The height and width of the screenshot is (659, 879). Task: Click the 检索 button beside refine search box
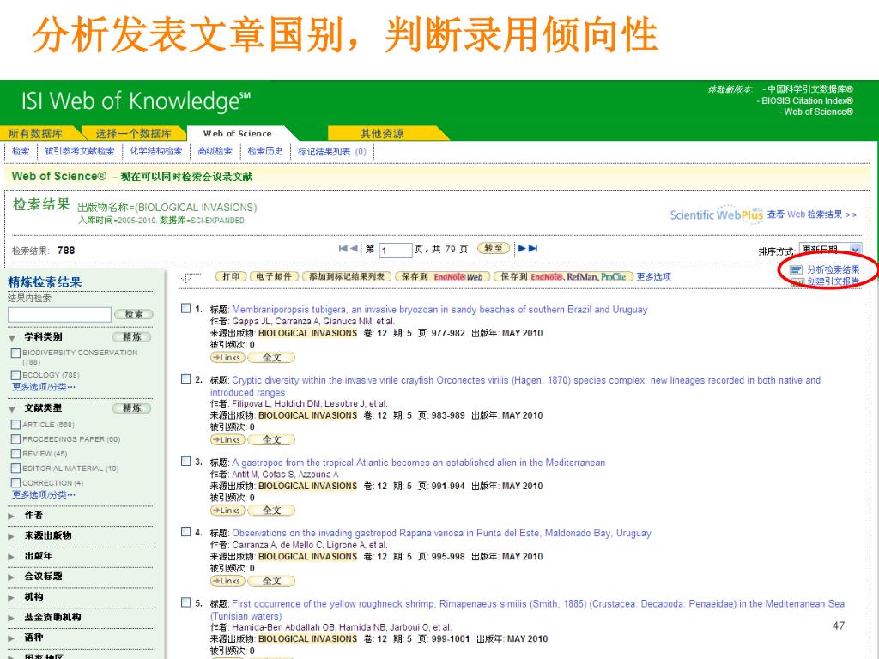click(x=134, y=314)
